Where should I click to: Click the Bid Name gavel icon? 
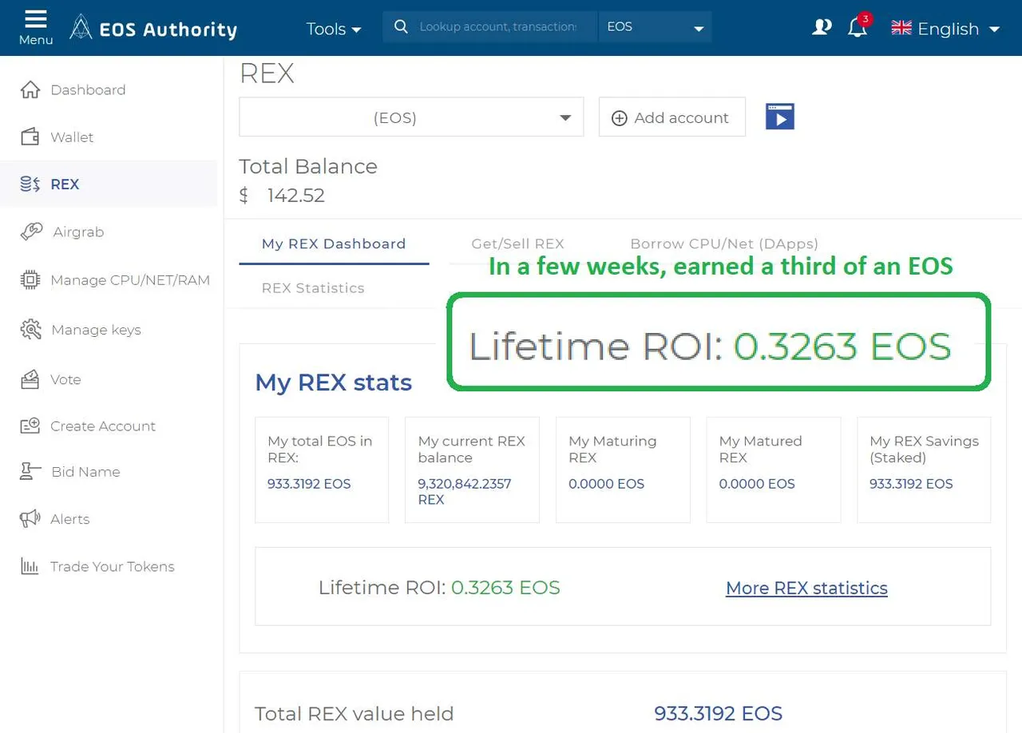point(30,471)
